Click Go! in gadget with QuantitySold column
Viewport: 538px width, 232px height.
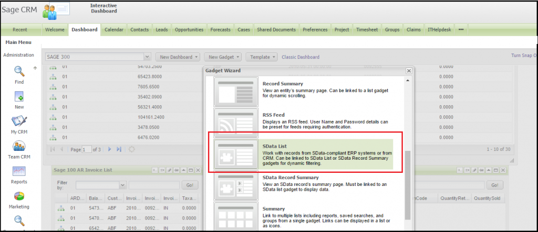(x=495, y=185)
